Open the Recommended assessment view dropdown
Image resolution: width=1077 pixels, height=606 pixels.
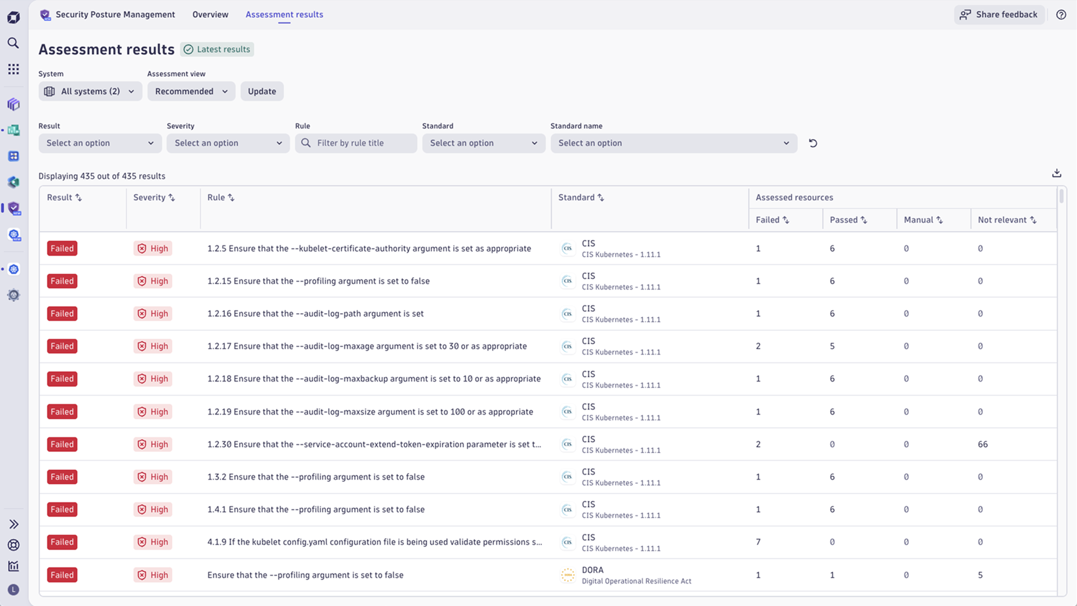pyautogui.click(x=191, y=91)
